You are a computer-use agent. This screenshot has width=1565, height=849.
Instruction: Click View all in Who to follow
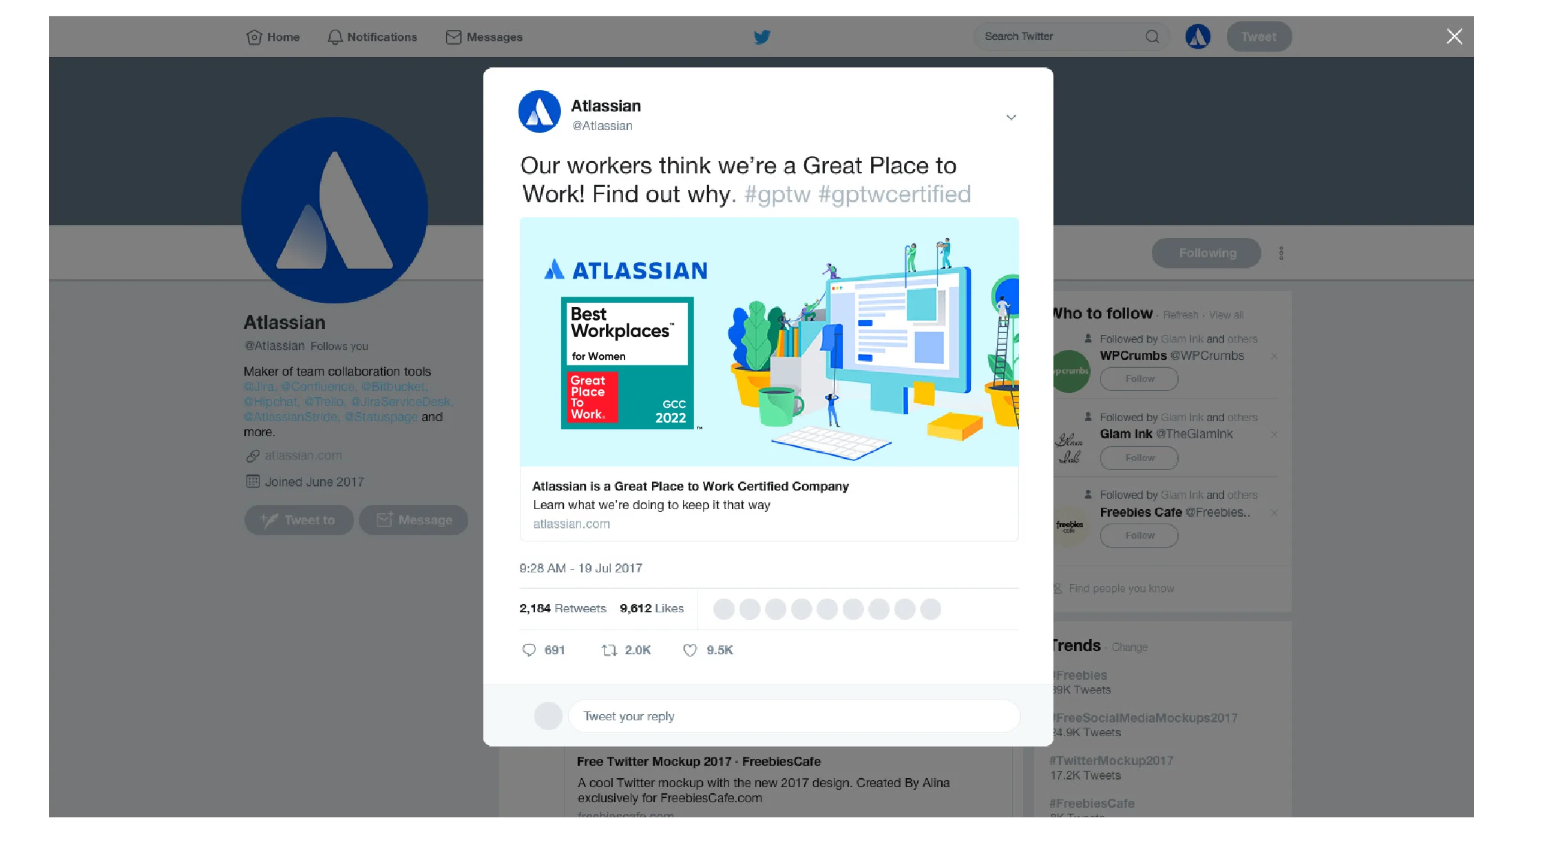point(1226,315)
